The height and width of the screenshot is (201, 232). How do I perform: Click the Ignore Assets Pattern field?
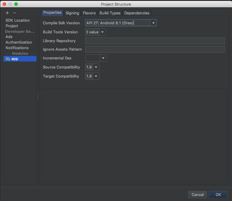pos(155,49)
